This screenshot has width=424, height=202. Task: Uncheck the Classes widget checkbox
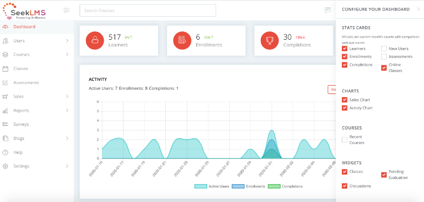tap(344, 172)
